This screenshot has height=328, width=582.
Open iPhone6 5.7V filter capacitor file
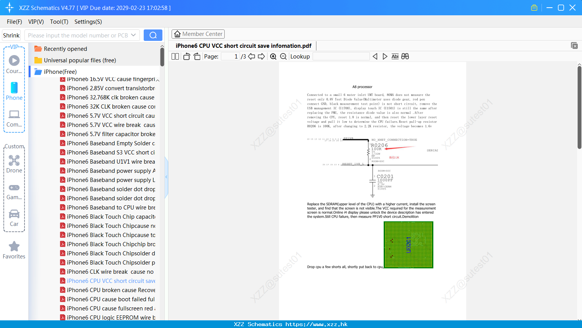click(107, 134)
